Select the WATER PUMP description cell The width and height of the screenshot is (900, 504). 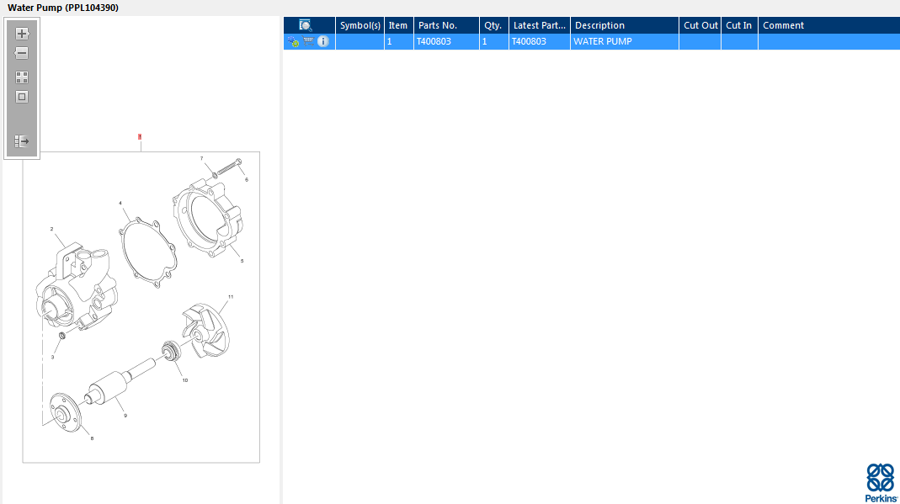(x=625, y=41)
